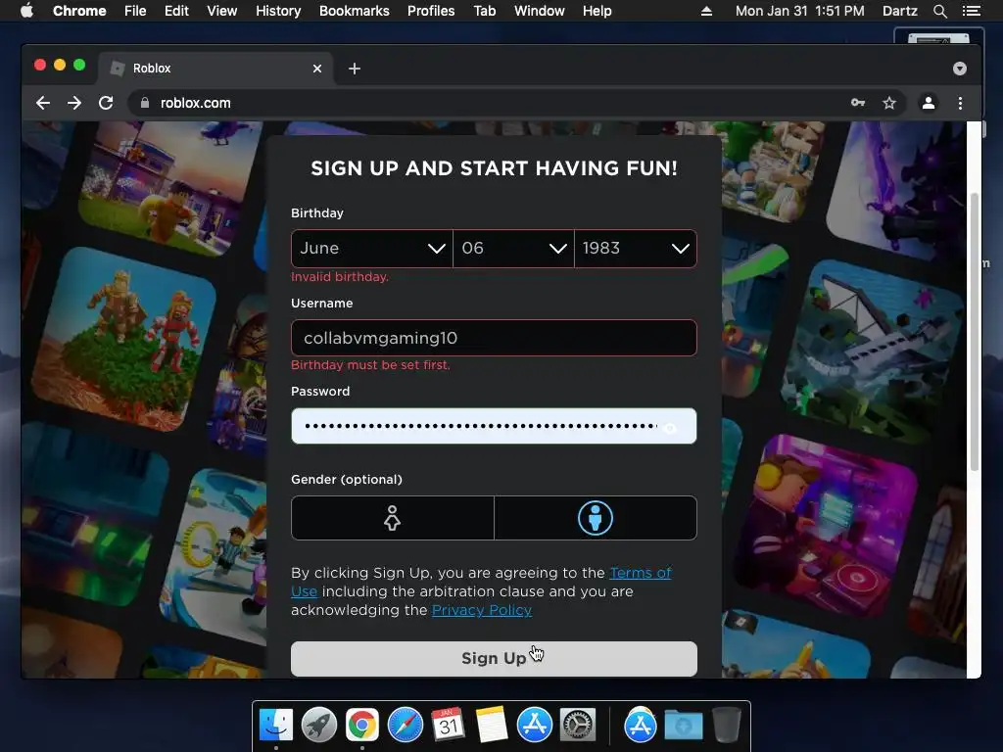The width and height of the screenshot is (1003, 752).
Task: Click the Dartz user name in menu bar
Action: (899, 11)
